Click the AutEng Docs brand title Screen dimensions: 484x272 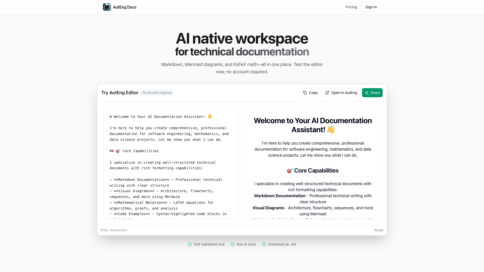pyautogui.click(x=125, y=7)
